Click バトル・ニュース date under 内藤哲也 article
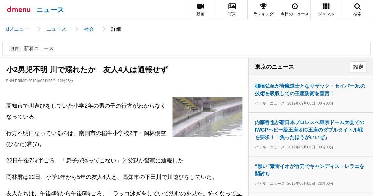 point(294,147)
